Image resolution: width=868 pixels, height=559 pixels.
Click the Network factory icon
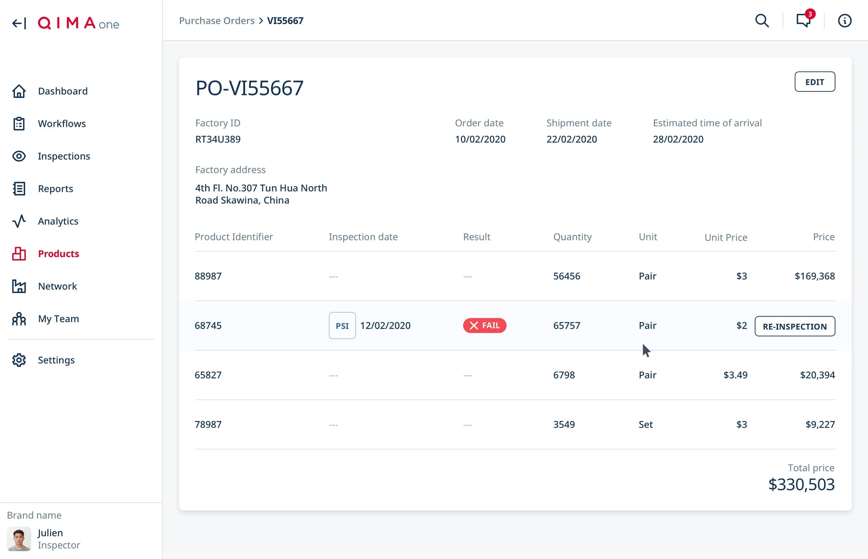[x=19, y=286]
